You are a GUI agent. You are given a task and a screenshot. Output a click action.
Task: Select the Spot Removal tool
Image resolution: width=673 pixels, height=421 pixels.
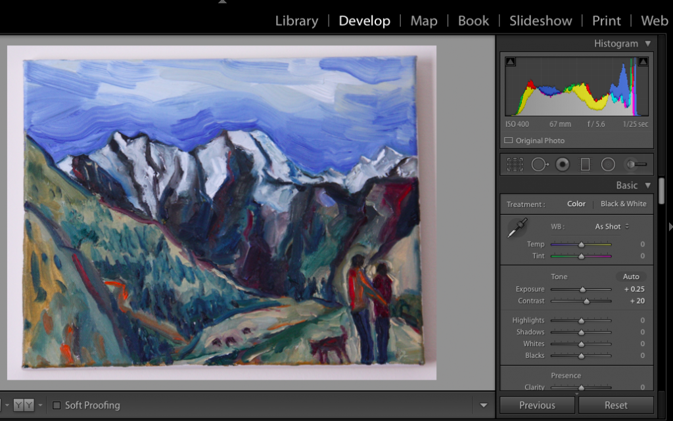pos(539,164)
